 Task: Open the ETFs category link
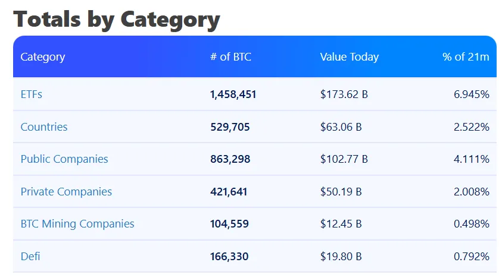(x=32, y=94)
